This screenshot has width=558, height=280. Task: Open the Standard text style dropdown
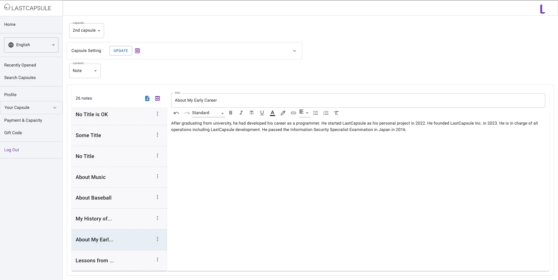(x=208, y=113)
